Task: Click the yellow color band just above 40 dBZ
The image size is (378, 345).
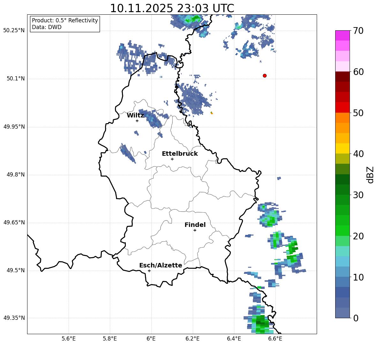Action: [342, 148]
